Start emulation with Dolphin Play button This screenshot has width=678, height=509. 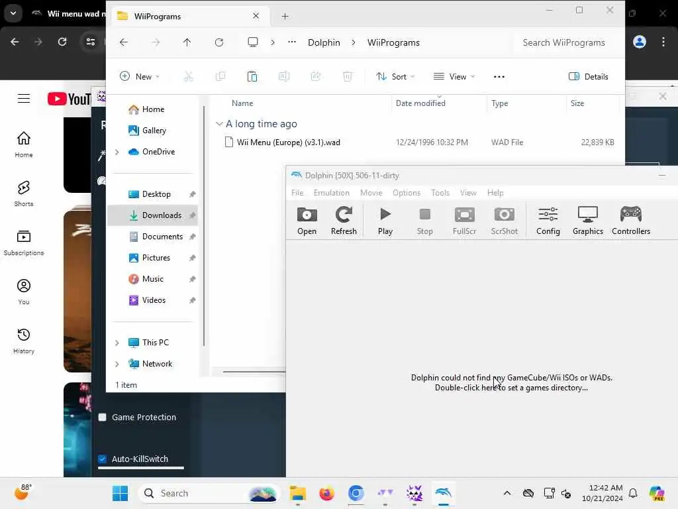[385, 221]
